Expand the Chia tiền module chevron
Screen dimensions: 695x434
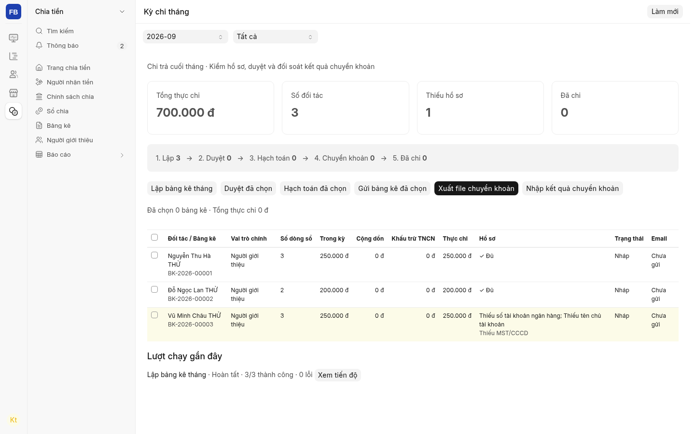click(122, 12)
